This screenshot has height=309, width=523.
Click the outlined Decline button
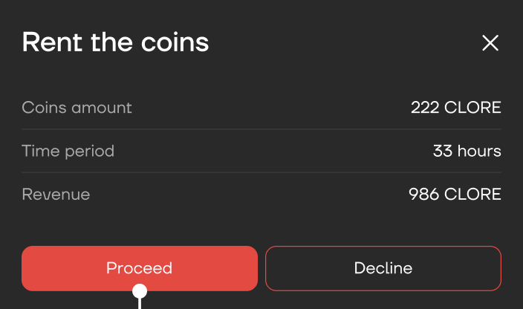383,268
